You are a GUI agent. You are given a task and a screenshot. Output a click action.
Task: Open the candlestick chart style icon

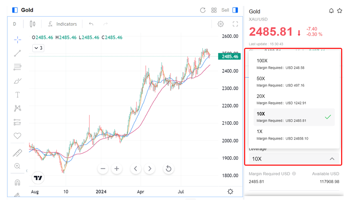[32, 24]
